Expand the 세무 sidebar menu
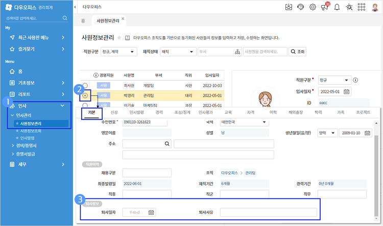This screenshot has height=226, width=383. tap(36, 164)
